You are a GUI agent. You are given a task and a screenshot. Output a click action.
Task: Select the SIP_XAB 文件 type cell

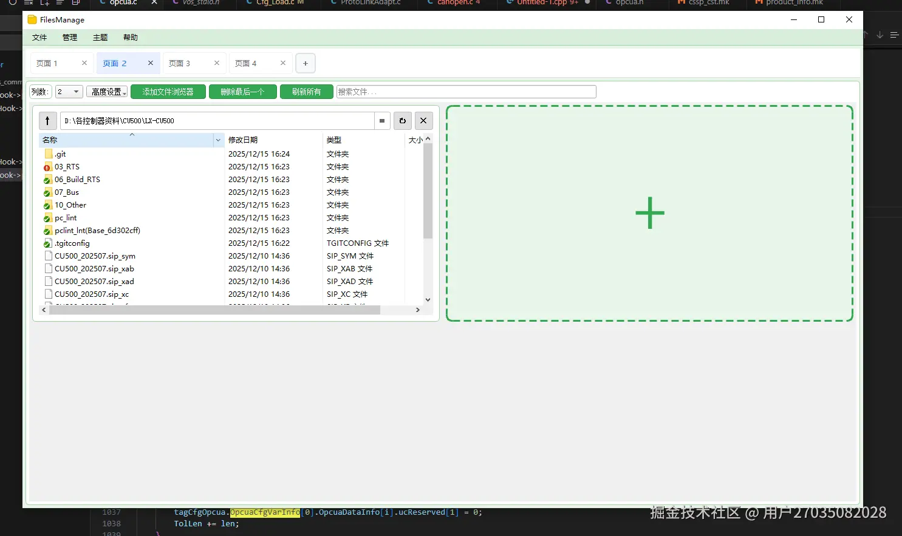point(349,269)
